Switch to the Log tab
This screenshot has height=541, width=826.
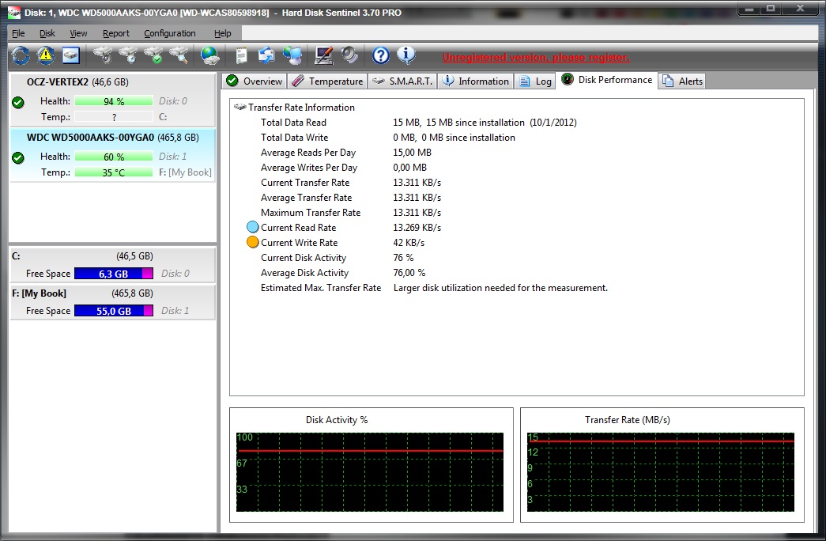point(535,81)
